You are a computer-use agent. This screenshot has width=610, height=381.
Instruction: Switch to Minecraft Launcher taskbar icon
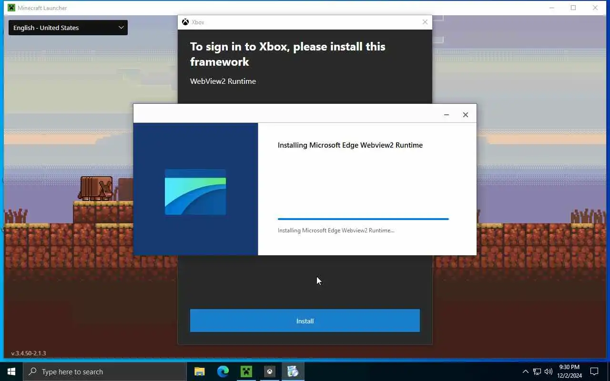point(246,371)
